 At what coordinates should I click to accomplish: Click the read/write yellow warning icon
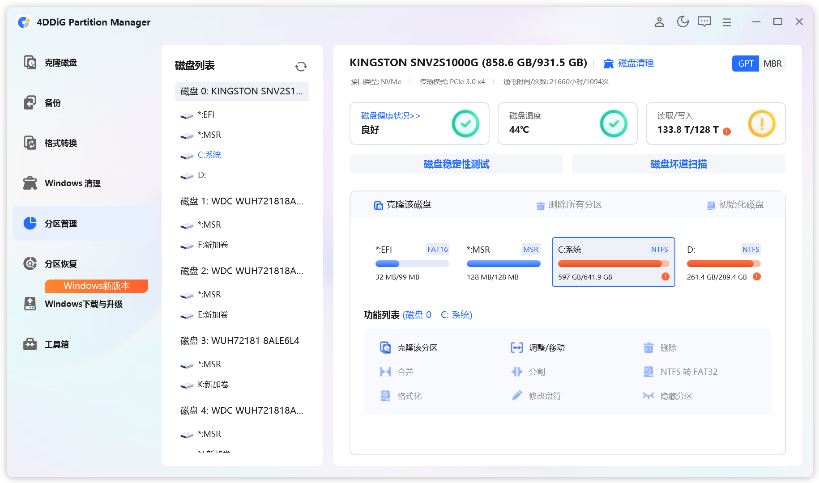tap(762, 123)
